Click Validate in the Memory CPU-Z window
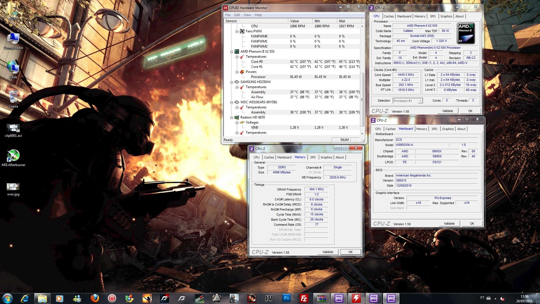 pos(328,252)
